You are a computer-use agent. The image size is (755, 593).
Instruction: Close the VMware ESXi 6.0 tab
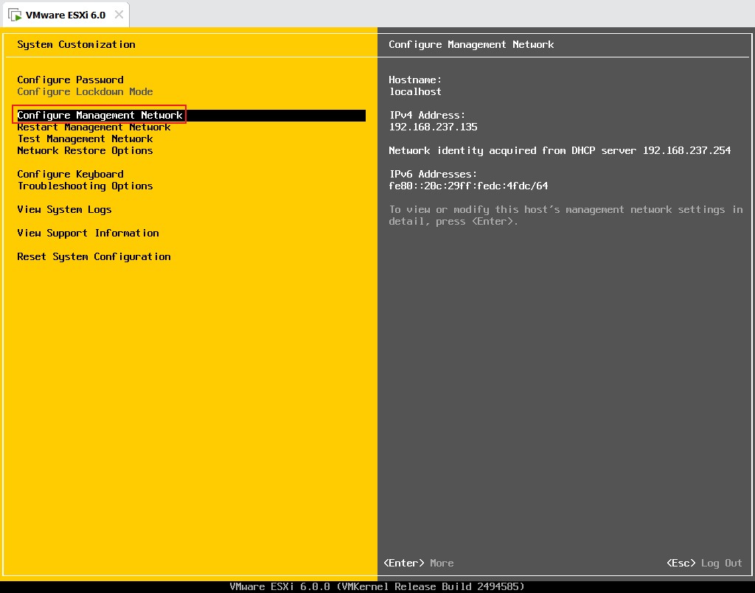pos(119,15)
